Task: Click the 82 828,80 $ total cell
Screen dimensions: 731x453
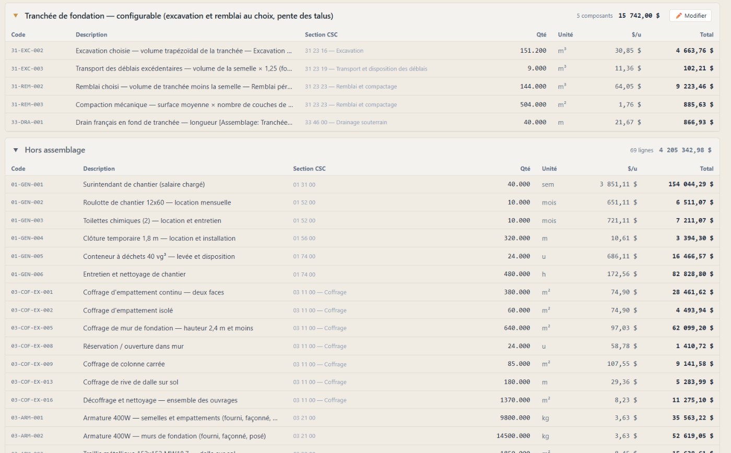Action: [x=692, y=274]
